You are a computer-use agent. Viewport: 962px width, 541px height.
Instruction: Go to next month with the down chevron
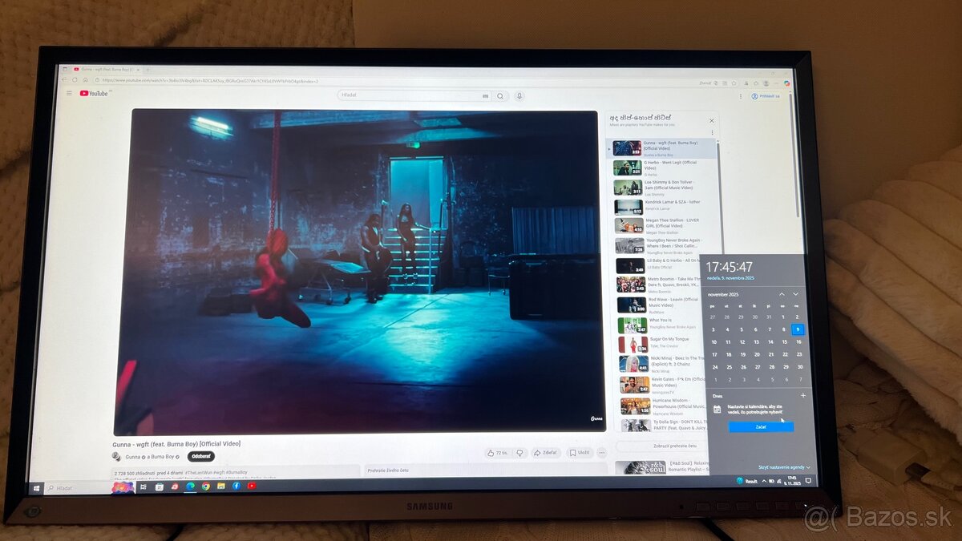795,294
